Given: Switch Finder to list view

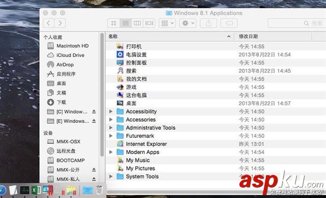Looking at the screenshot, I should (126, 23).
